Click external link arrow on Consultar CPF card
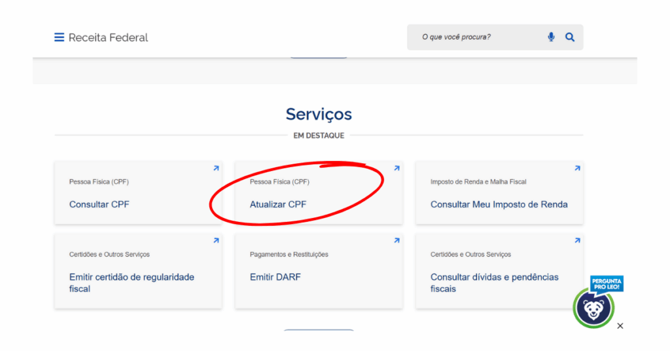670x351 pixels. [216, 168]
